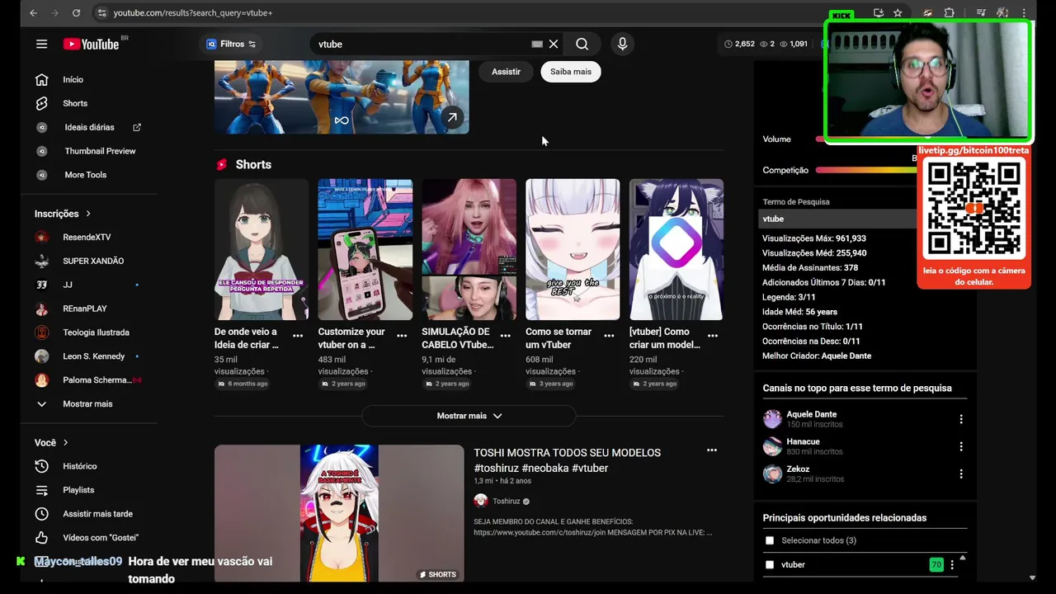Open Toshiruz channel link
Screen dimensions: 1056x594
[x=506, y=501]
